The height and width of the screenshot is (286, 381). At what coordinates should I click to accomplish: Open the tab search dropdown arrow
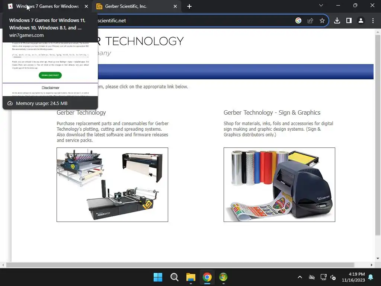(321, 5)
